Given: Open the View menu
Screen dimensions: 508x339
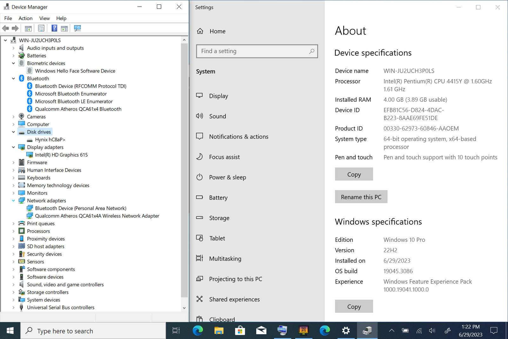Looking at the screenshot, I should point(44,18).
